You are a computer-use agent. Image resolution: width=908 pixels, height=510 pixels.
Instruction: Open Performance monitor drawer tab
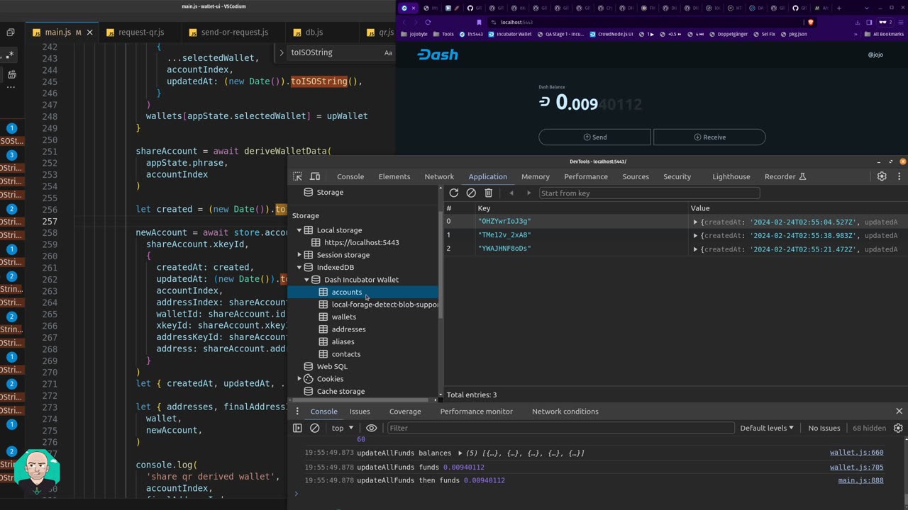pos(476,411)
